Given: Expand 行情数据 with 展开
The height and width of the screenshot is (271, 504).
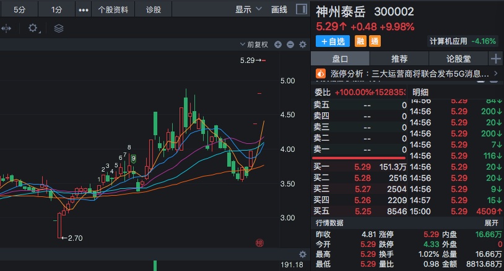Looking at the screenshot, I should click(x=492, y=223).
